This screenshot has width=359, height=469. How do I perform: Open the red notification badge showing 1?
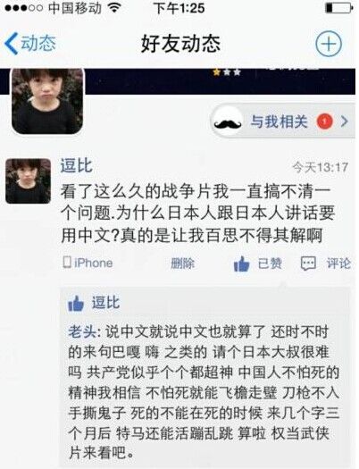pyautogui.click(x=325, y=121)
